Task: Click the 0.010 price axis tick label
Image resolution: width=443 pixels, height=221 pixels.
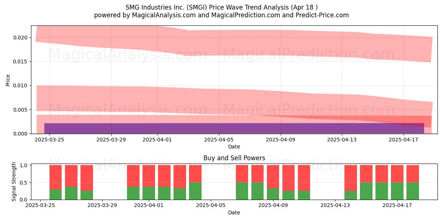Action: [x=20, y=85]
